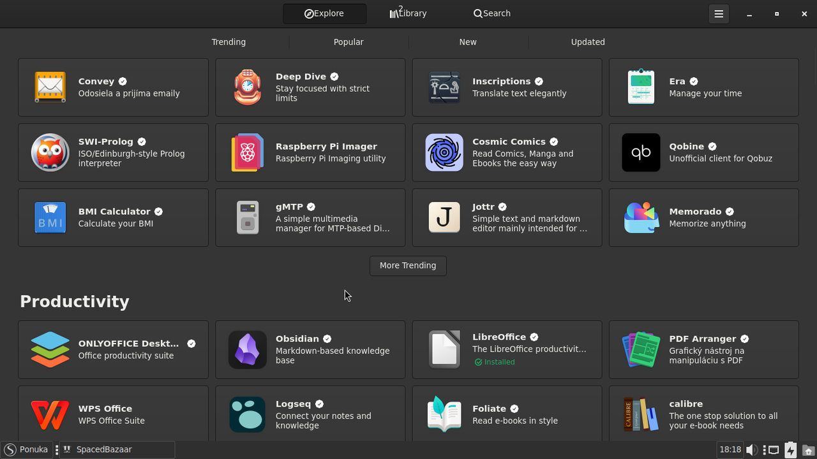The height and width of the screenshot is (459, 817).
Task: Click "ISO/Edinburgh-style Prolog interpreter" text
Action: pos(131,158)
